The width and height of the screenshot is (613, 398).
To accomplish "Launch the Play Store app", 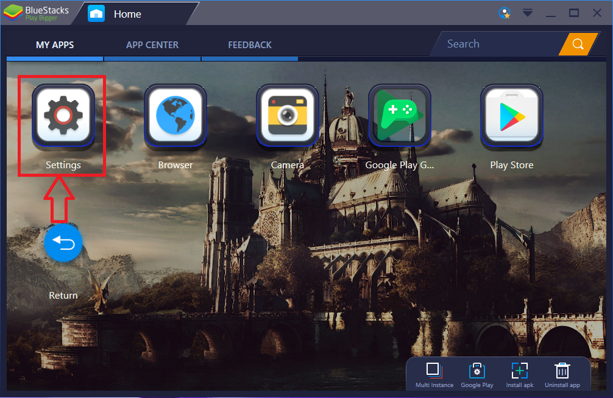I will [512, 116].
